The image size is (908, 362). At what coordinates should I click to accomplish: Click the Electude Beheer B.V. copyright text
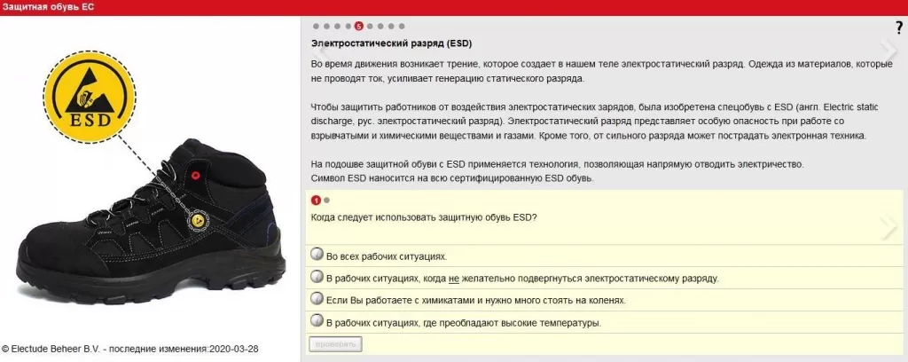coord(129,350)
